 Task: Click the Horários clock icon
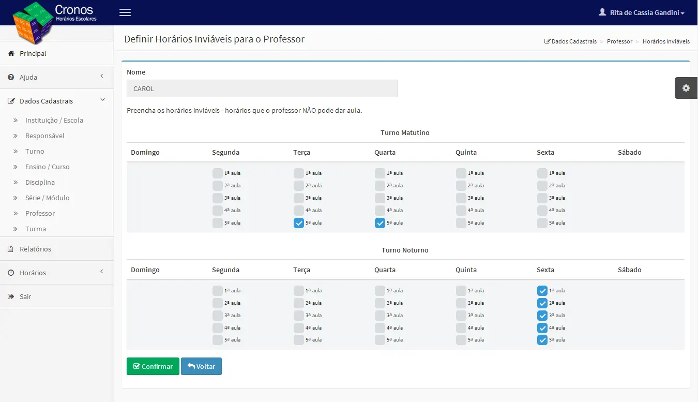click(x=11, y=273)
